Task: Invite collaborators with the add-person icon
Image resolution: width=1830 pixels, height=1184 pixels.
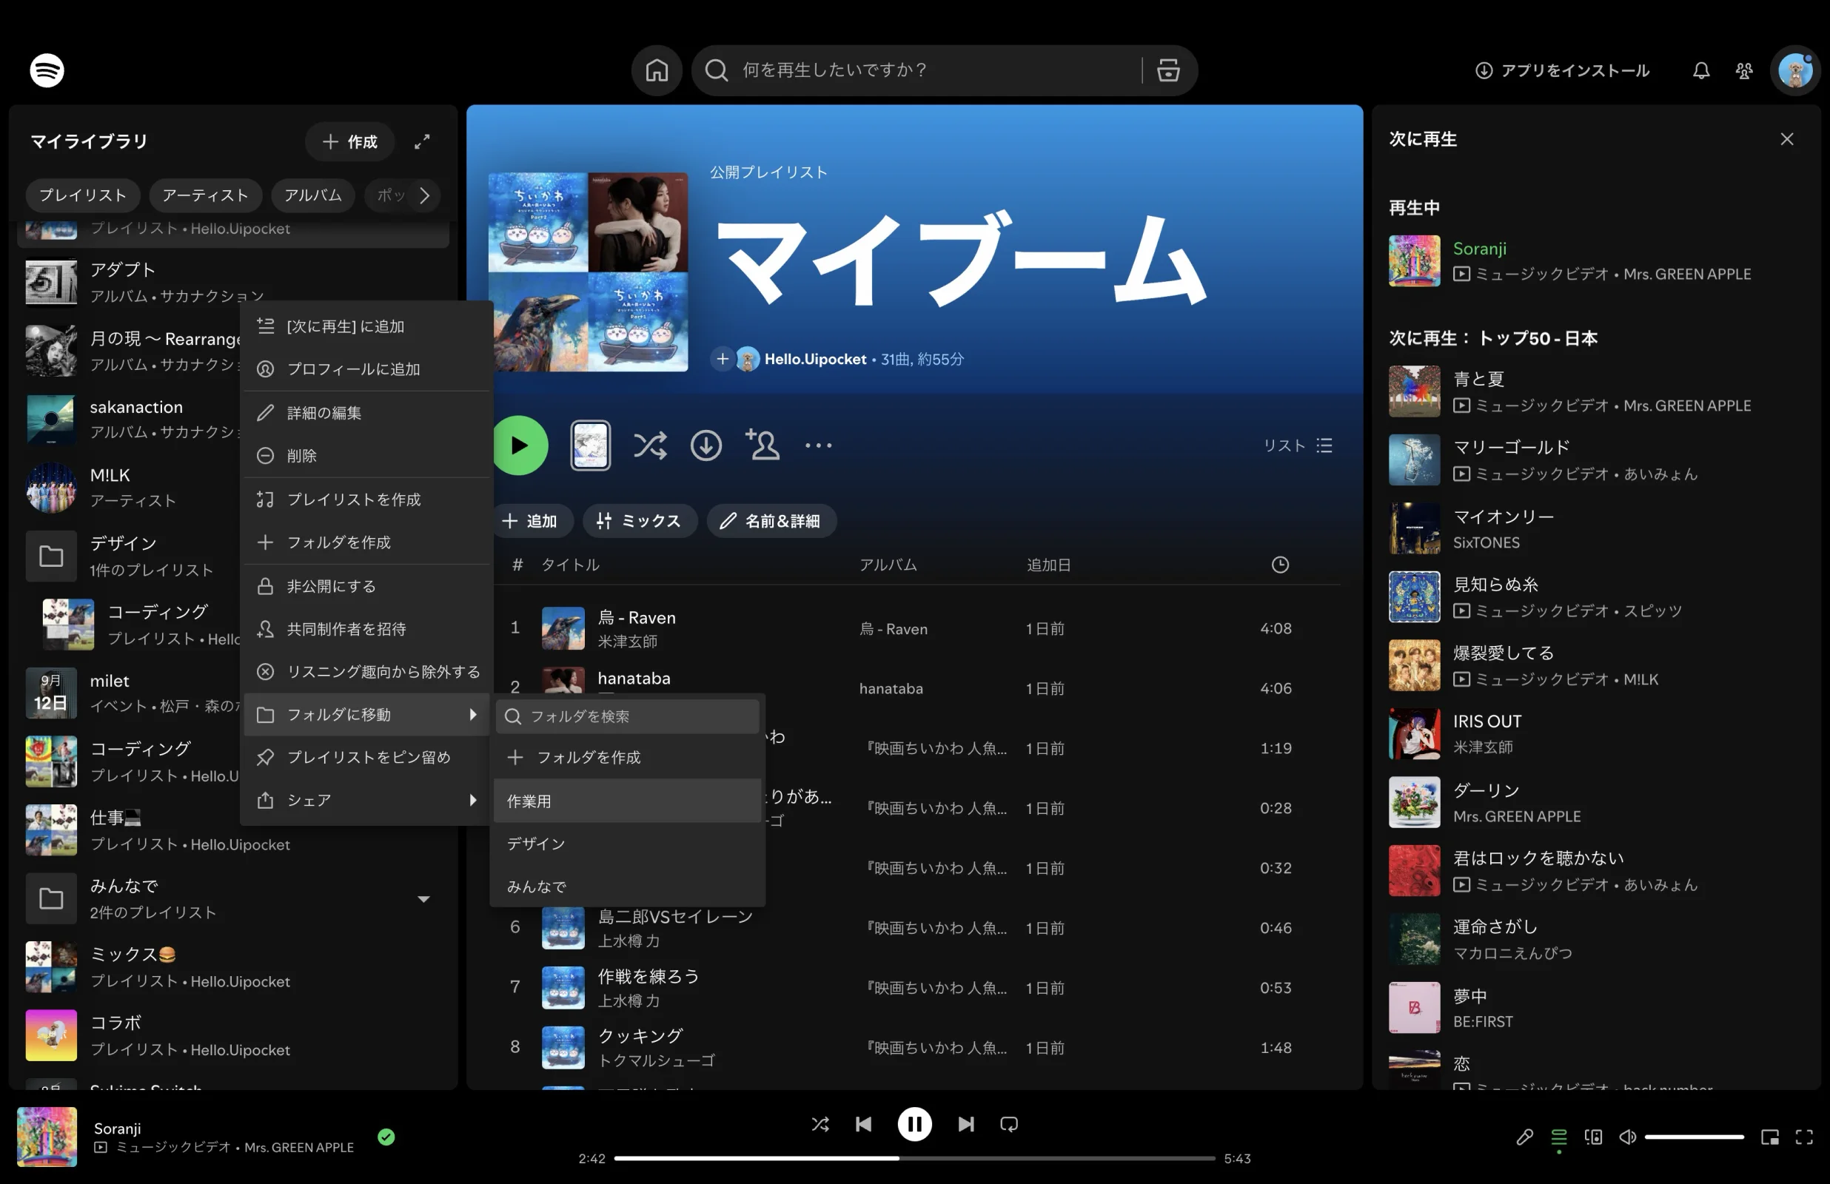Action: (x=762, y=445)
